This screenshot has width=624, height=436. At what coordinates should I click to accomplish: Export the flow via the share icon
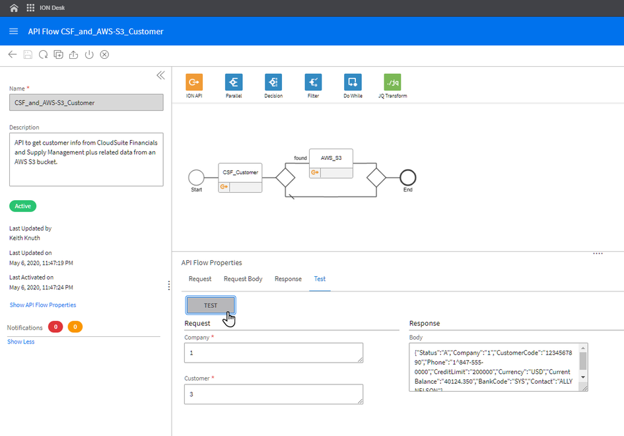(x=73, y=55)
